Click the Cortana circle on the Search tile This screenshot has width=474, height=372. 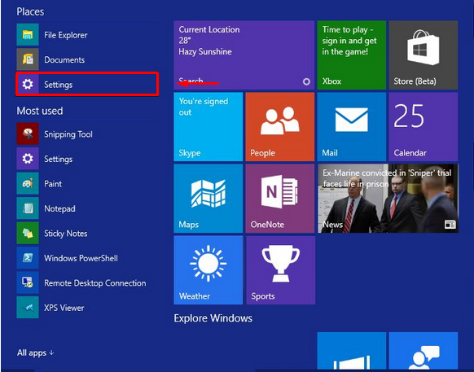click(306, 81)
